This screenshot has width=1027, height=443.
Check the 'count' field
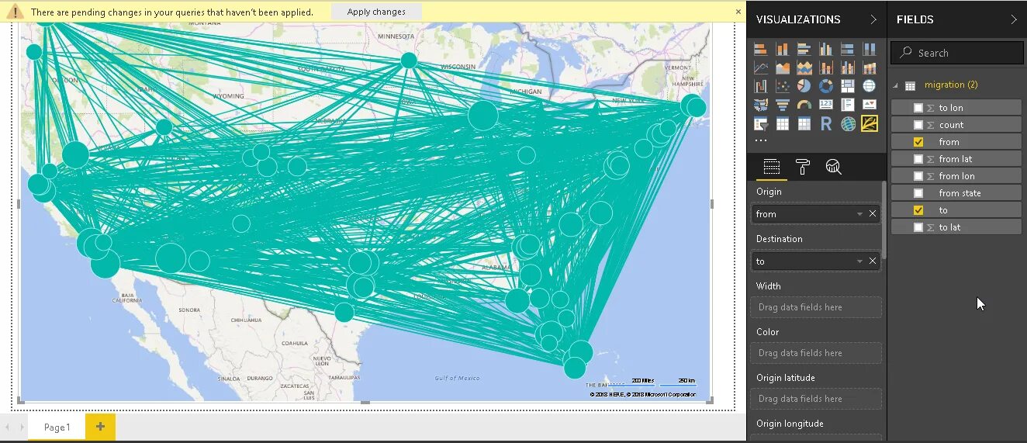tap(918, 125)
